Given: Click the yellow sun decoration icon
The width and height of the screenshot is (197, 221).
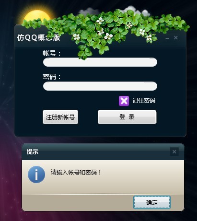Looking at the screenshot, I should pos(38,17).
